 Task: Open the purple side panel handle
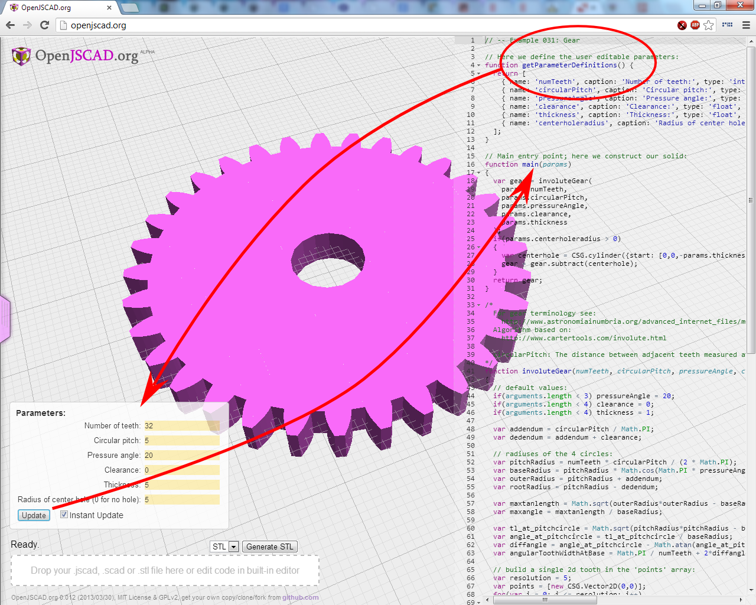point(5,319)
